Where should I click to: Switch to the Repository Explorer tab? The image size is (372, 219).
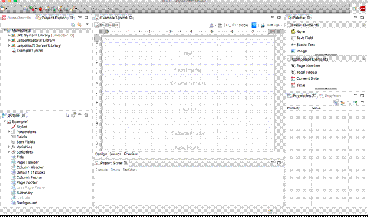(17, 18)
